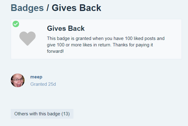Show Others with this badge (13)
This screenshot has width=188, height=126.
[42, 114]
